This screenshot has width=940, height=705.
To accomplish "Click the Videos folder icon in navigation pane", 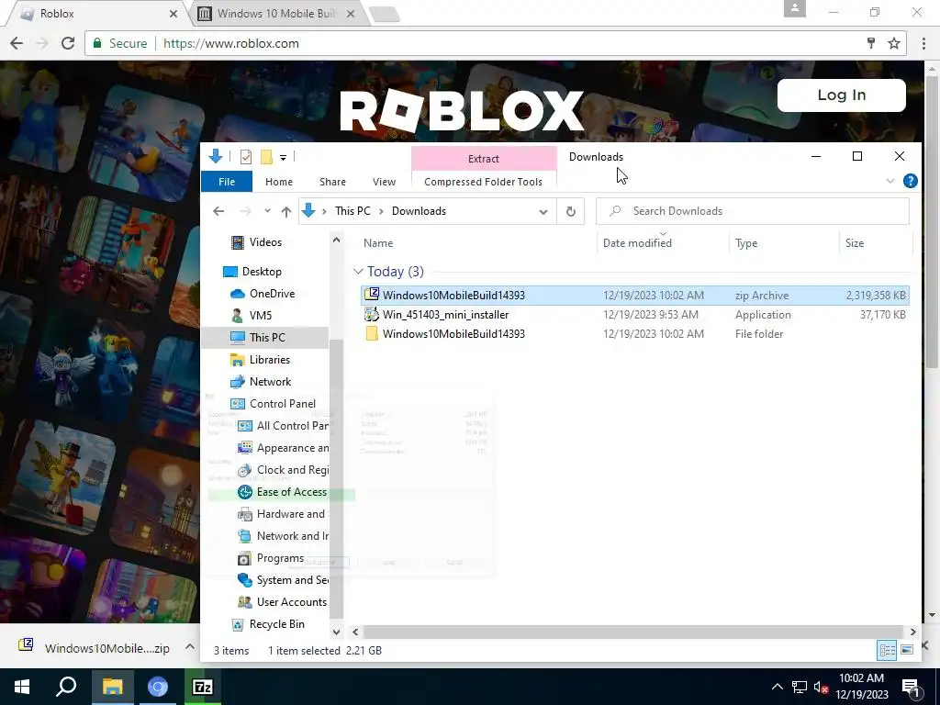I will tap(238, 242).
